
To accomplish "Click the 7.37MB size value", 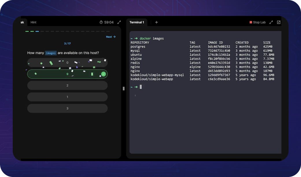I will point(269,59).
